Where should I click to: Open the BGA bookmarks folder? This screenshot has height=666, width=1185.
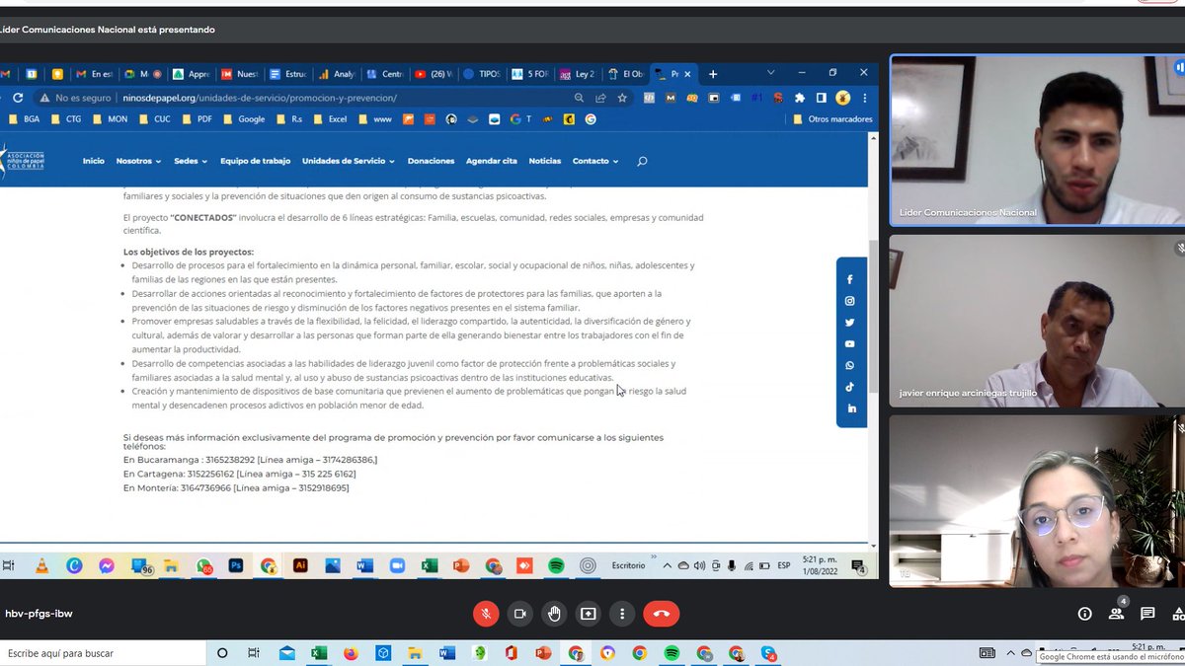pos(26,119)
